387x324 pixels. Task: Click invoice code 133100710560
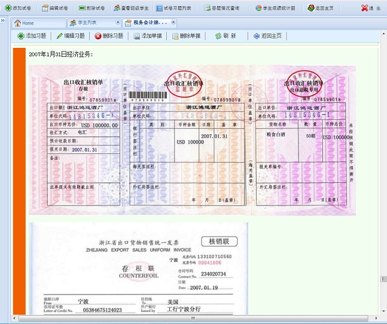pyautogui.click(x=214, y=256)
